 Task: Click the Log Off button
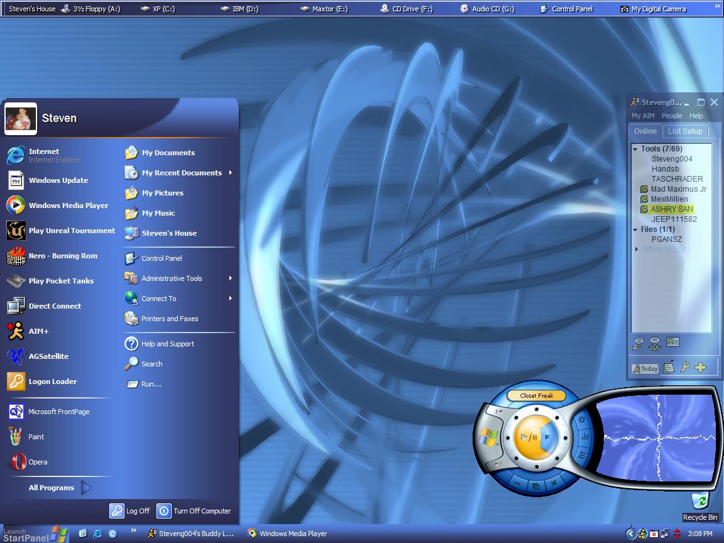(130, 511)
